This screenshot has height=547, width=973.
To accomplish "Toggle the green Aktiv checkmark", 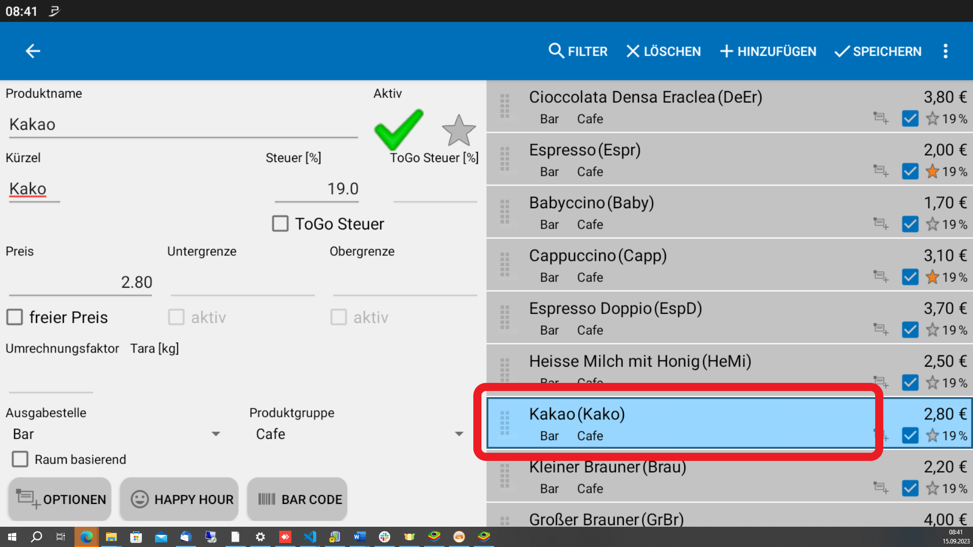I will pyautogui.click(x=398, y=129).
